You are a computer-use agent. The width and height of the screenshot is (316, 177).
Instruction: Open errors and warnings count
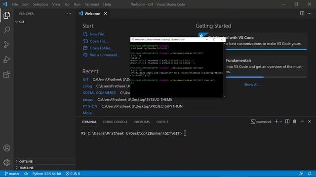point(73,174)
